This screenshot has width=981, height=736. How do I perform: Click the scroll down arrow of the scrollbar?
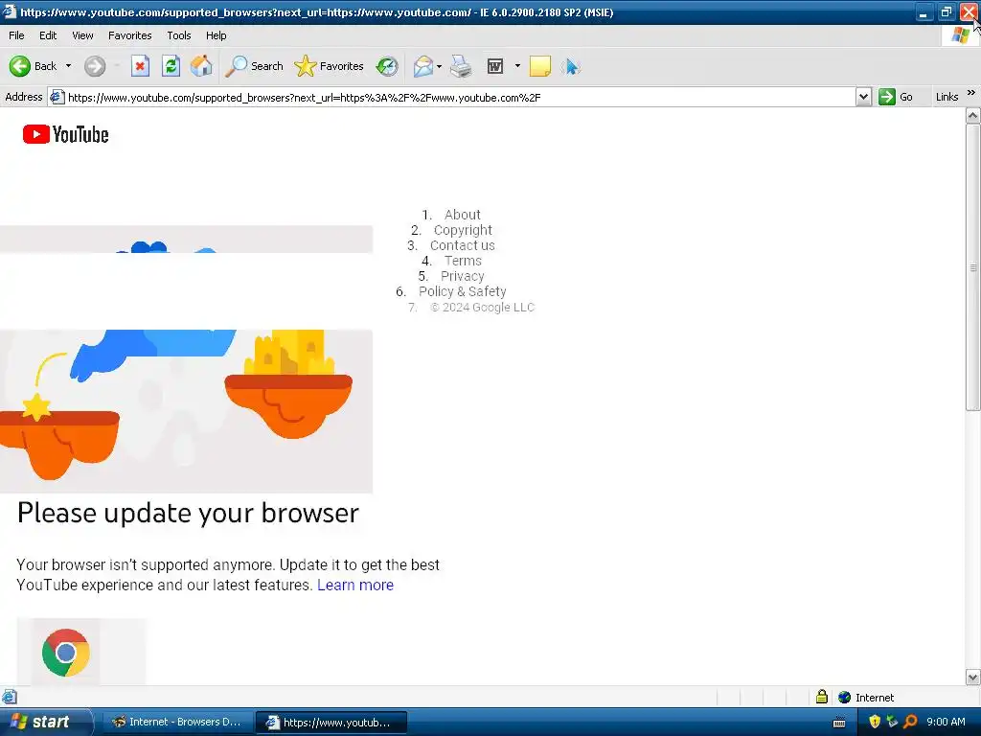tap(972, 678)
